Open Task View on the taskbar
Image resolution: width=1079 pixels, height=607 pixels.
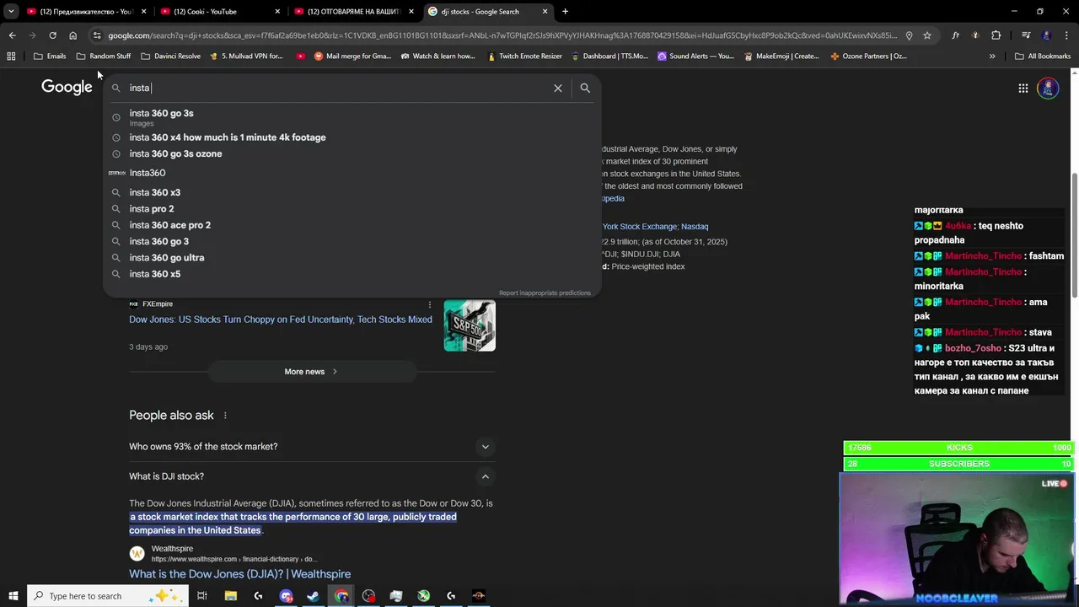pyautogui.click(x=202, y=596)
